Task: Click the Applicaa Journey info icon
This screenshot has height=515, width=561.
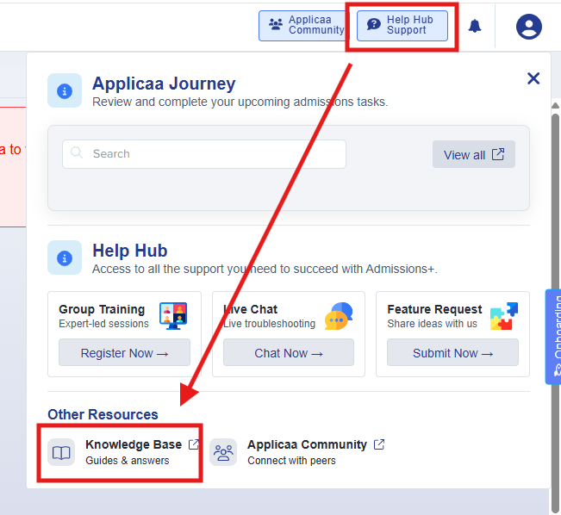Action: point(65,90)
